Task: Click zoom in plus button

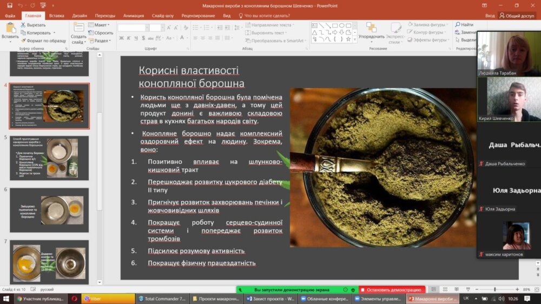Action: point(517,289)
